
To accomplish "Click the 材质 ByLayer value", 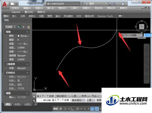I will coord(22,68).
